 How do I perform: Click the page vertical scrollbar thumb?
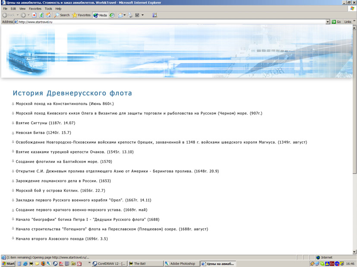coord(354,102)
